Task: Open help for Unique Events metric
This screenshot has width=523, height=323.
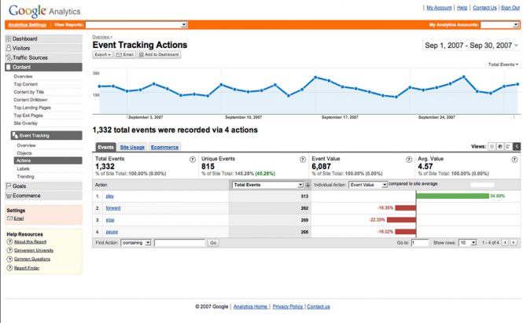Action: pos(303,160)
